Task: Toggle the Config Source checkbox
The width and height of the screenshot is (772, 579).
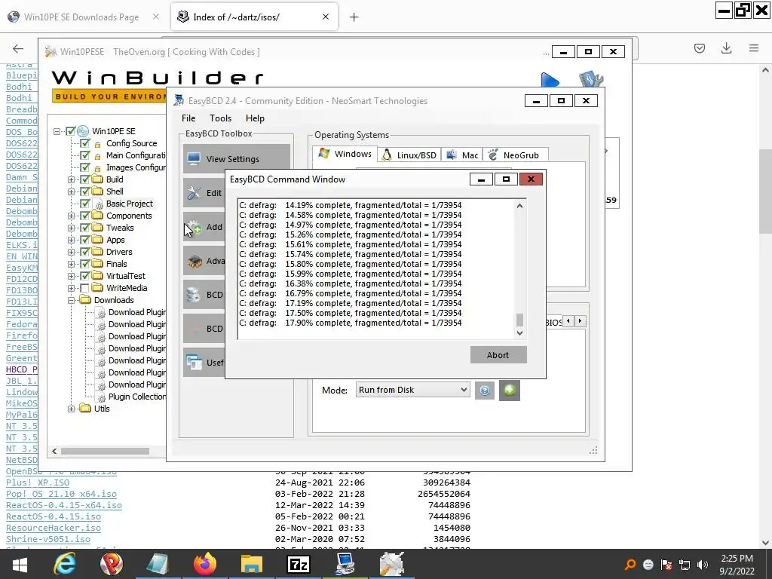Action: (x=85, y=143)
